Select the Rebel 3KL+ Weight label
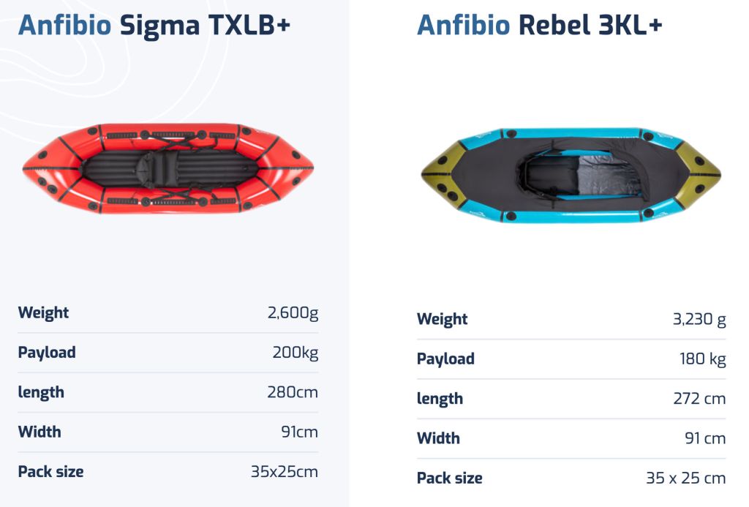 click(442, 319)
